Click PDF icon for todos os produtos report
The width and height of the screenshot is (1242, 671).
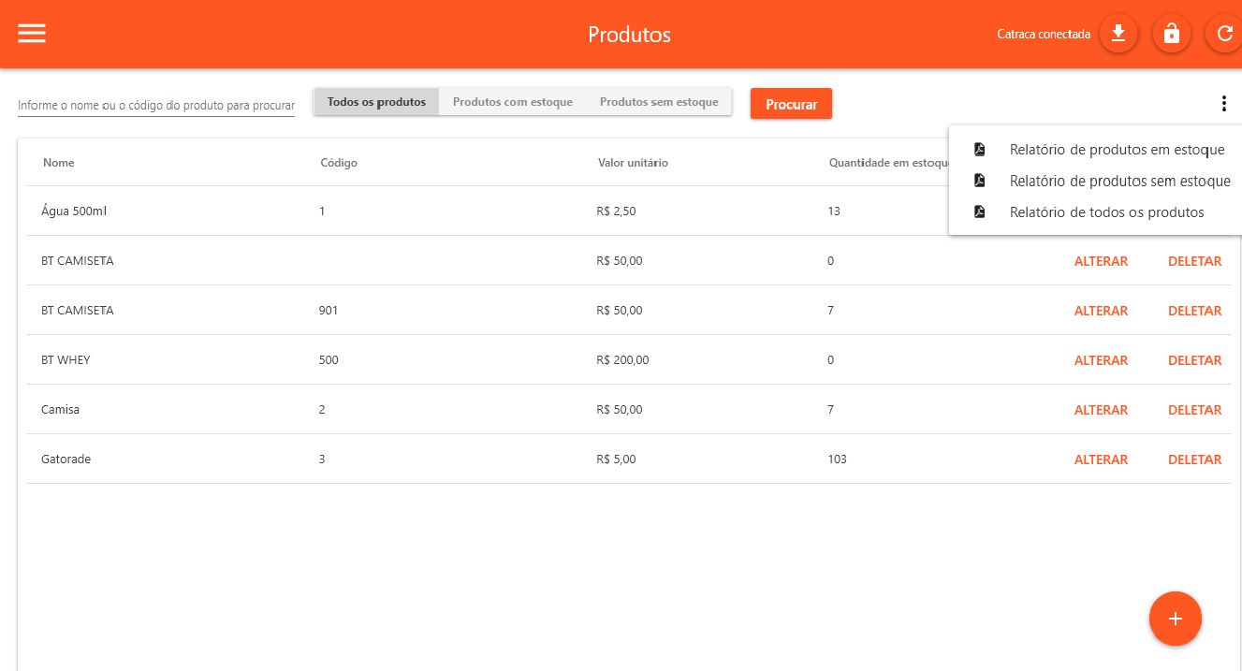[x=980, y=212]
